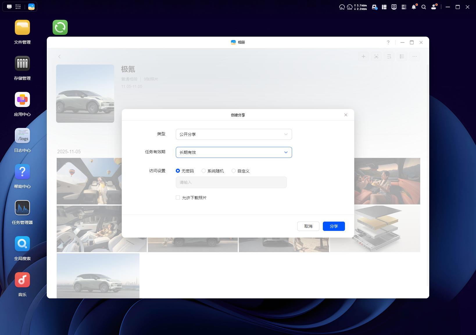The image size is (476, 335).
Task: Click the network speed indicator in the top bar
Action: (360, 7)
